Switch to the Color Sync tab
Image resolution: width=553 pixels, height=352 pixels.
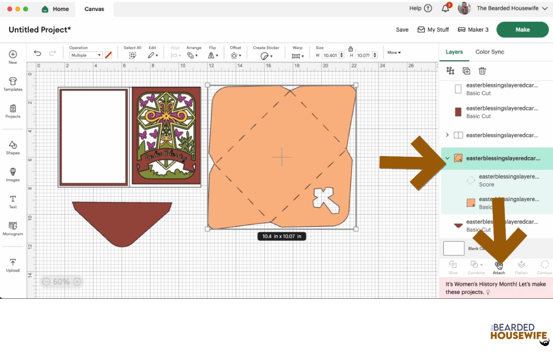point(489,52)
